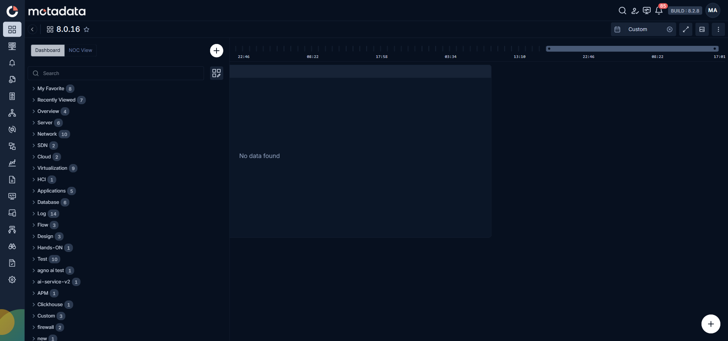Expand the Log dashboards group
The image size is (728, 341).
pyautogui.click(x=33, y=214)
